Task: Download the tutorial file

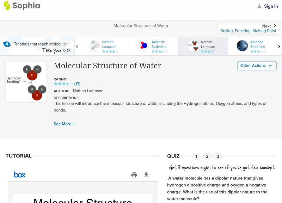Action: (x=146, y=175)
